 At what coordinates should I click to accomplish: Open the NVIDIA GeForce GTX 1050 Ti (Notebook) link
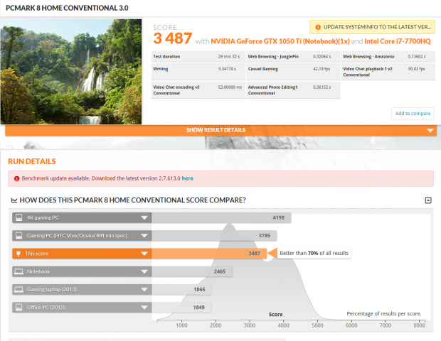coord(280,41)
